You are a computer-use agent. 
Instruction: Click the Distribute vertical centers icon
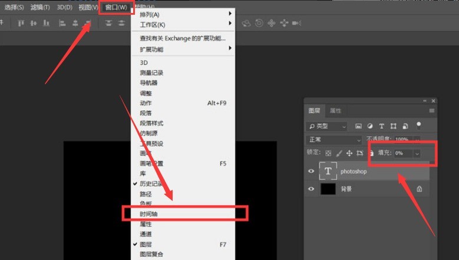(x=121, y=23)
